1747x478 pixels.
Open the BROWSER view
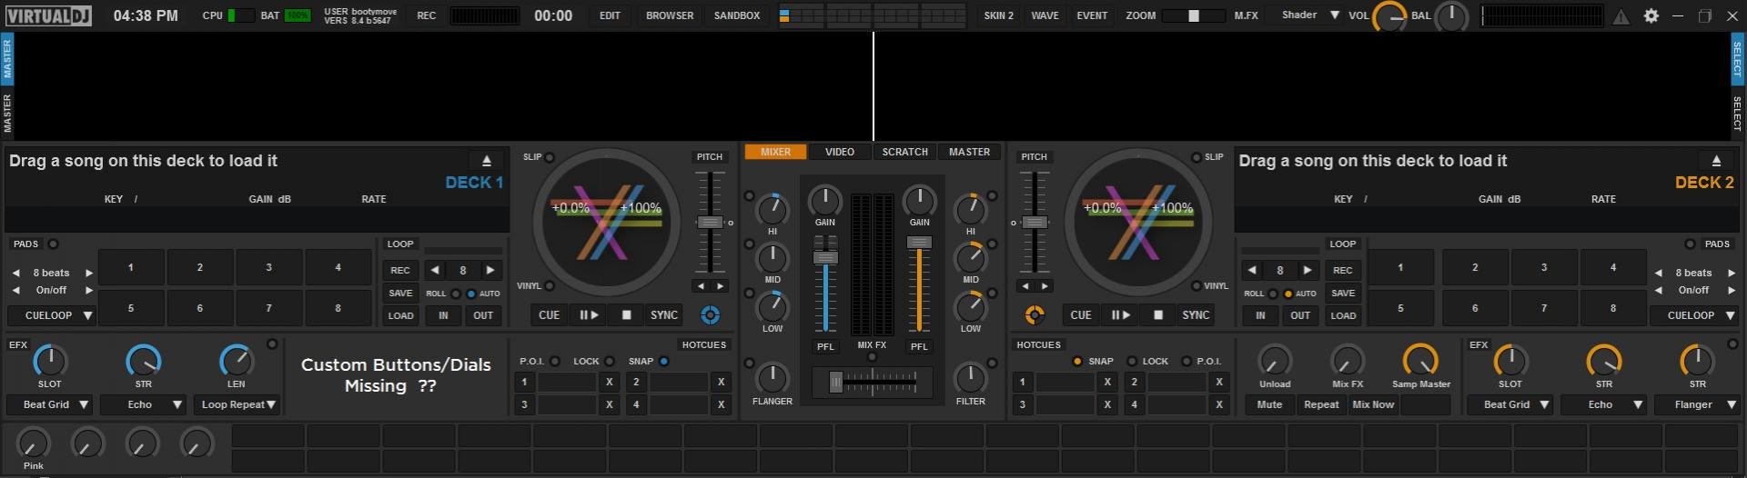click(x=670, y=15)
